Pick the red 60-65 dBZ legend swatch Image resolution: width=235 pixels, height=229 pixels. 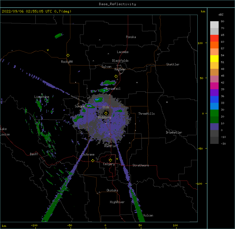click(x=214, y=38)
